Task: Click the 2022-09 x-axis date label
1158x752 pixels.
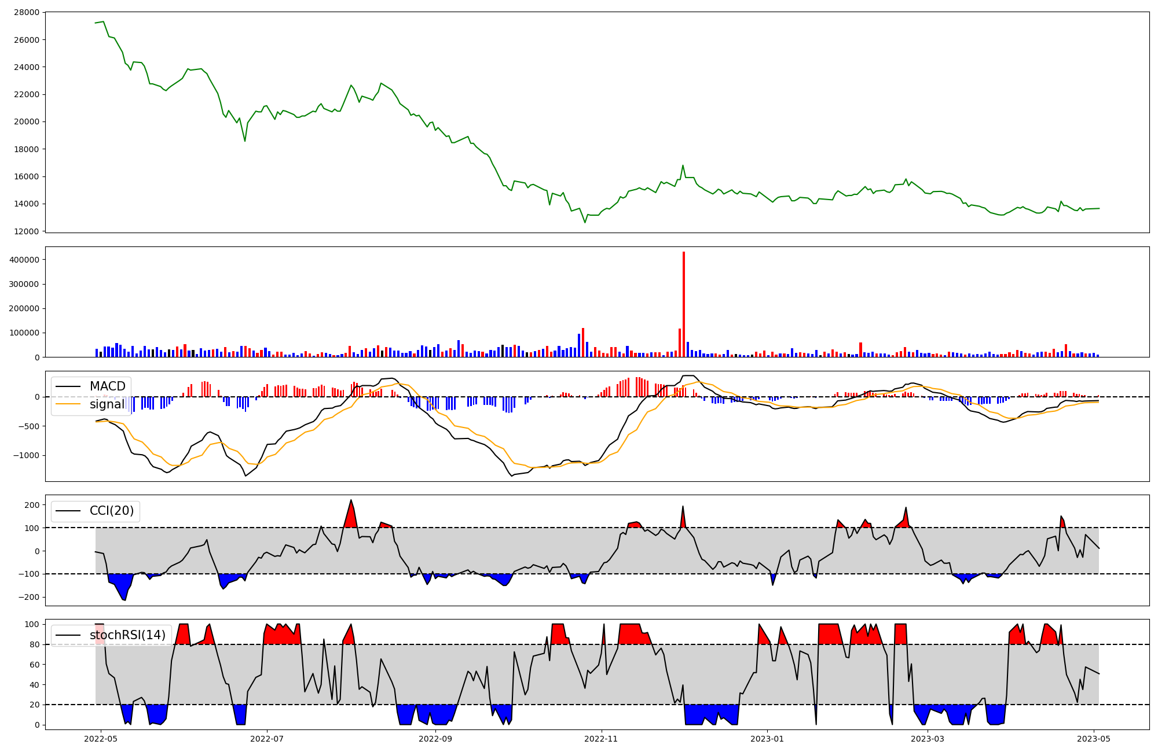Action: click(435, 739)
